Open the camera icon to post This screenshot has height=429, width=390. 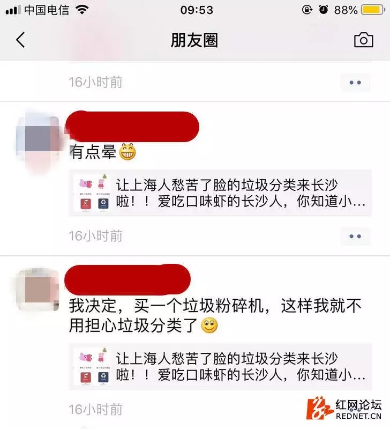[364, 40]
